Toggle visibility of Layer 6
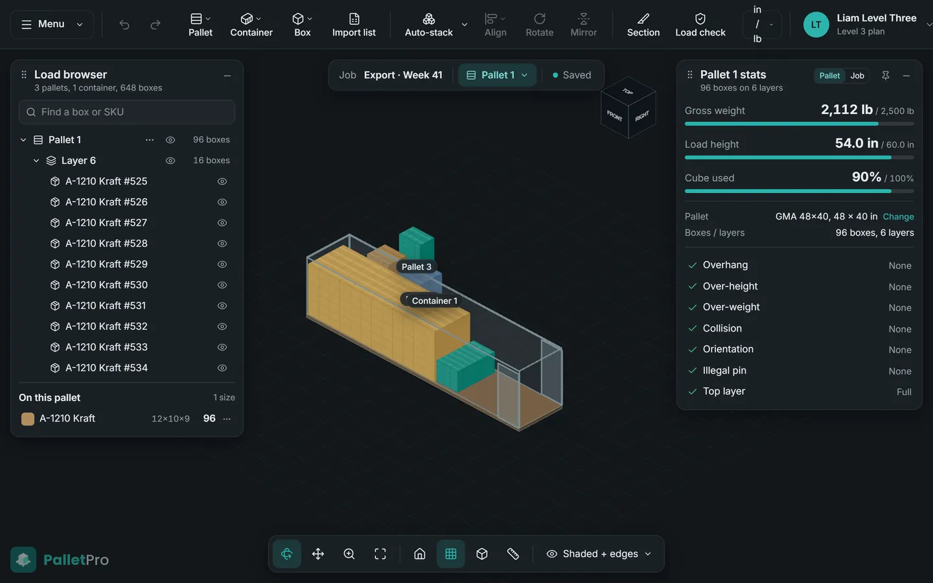This screenshot has width=933, height=583. tap(170, 161)
